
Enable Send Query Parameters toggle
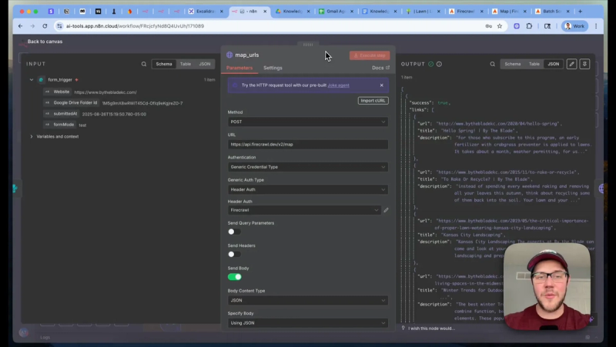point(234,232)
